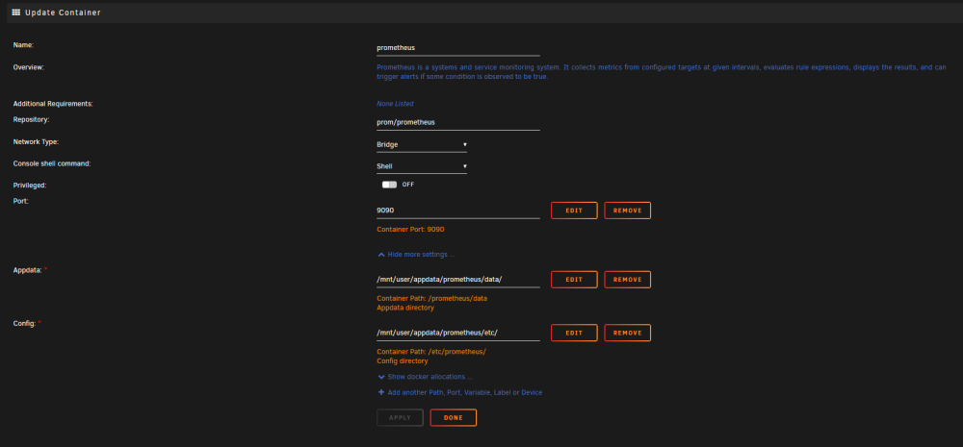Toggle the Privileged switch

[389, 185]
